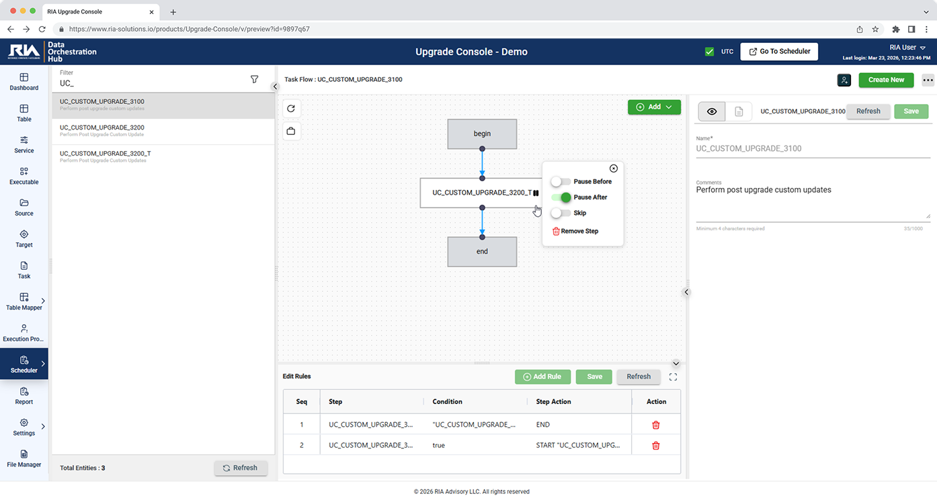Select UC_CUSTOM_UPGRADE_3100 in entity list
The image size is (937, 502).
pos(163,105)
